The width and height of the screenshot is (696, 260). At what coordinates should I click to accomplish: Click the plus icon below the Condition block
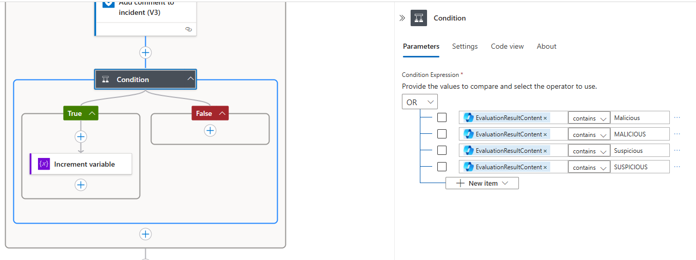pos(146,234)
